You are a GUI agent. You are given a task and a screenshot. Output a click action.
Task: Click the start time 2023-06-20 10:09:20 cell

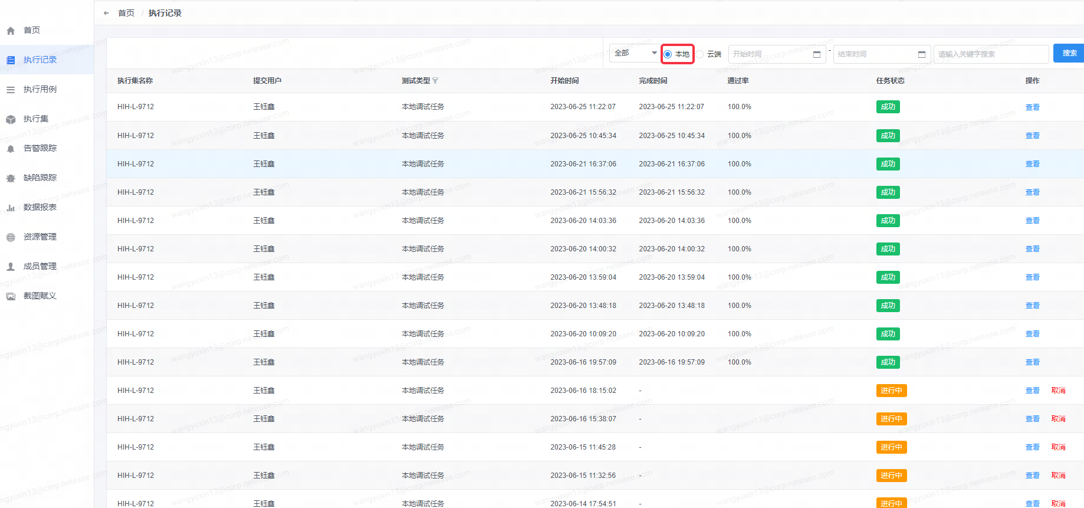pos(583,334)
